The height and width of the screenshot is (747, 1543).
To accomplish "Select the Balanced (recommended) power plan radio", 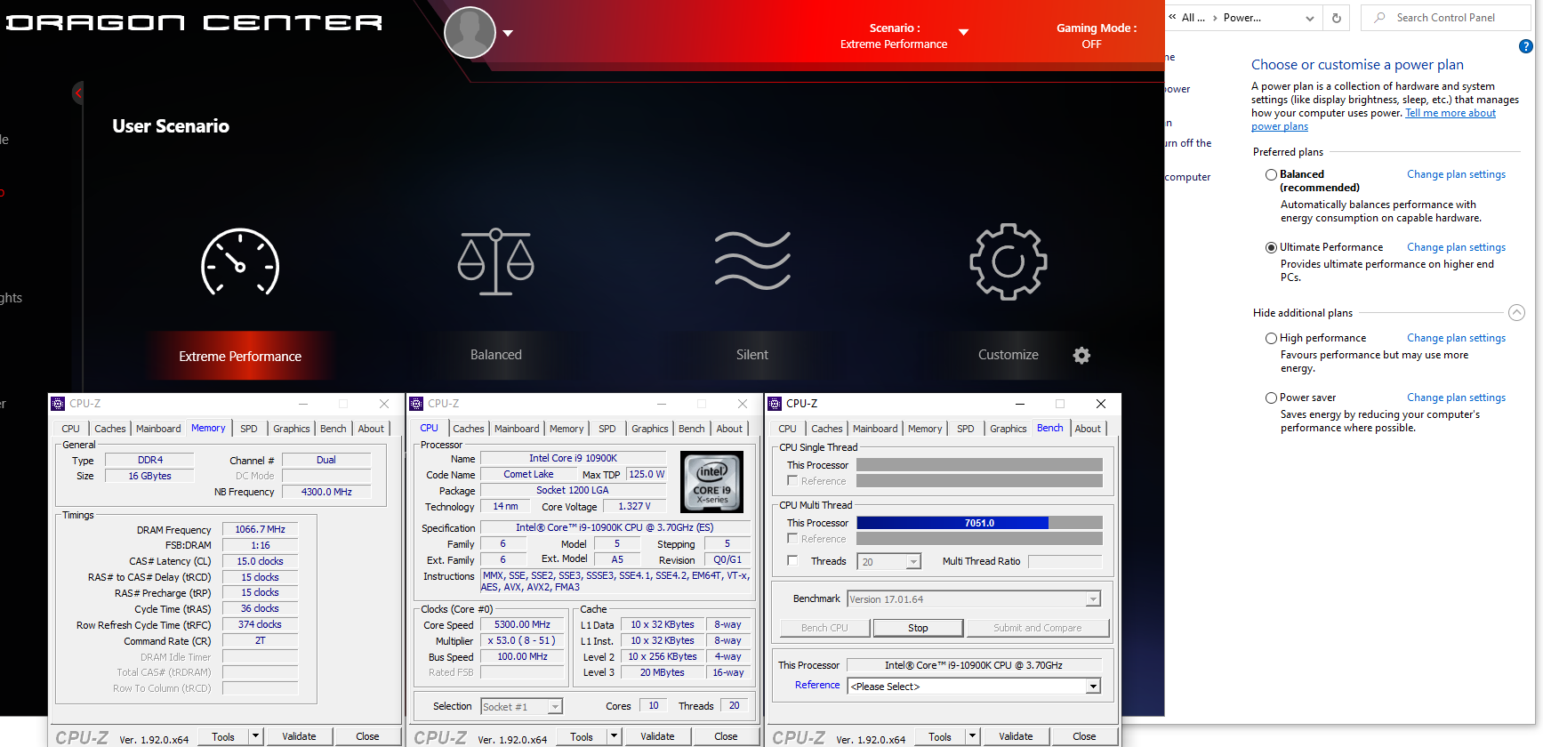I will tap(1271, 175).
